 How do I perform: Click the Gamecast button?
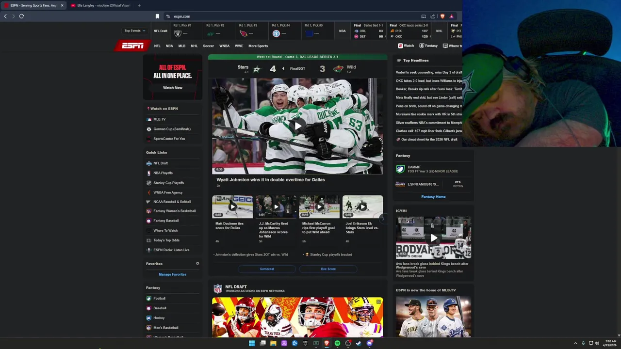tap(267, 269)
